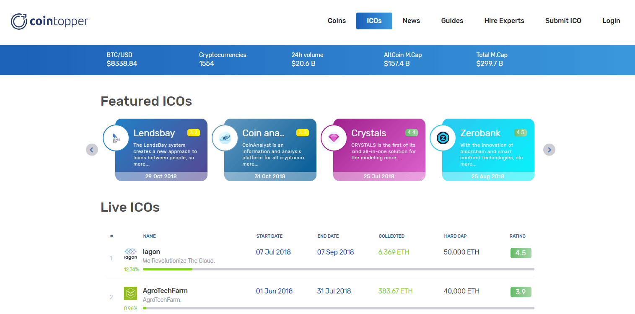Select the Iagon cloud logo in Live ICOs
This screenshot has height=314, width=635.
130,253
